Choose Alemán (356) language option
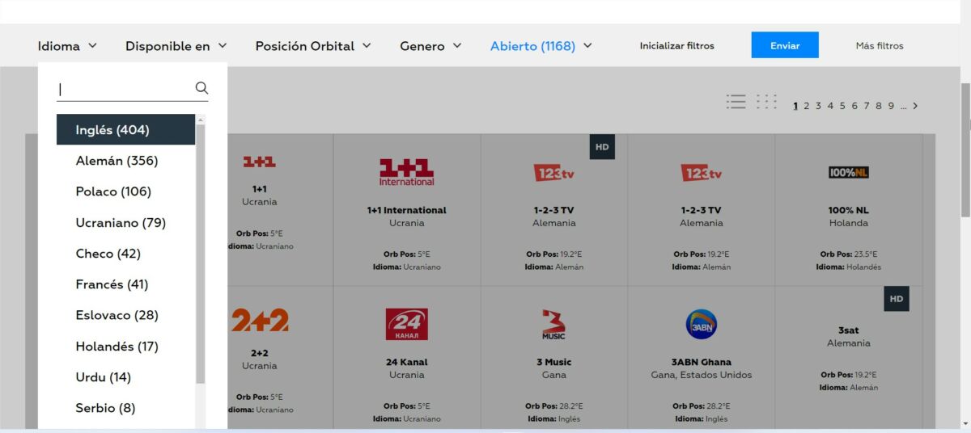 pos(117,161)
